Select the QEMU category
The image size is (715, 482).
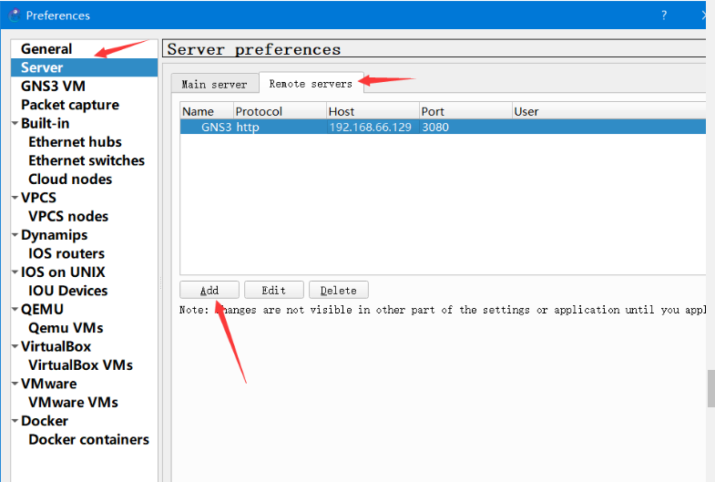tap(42, 309)
